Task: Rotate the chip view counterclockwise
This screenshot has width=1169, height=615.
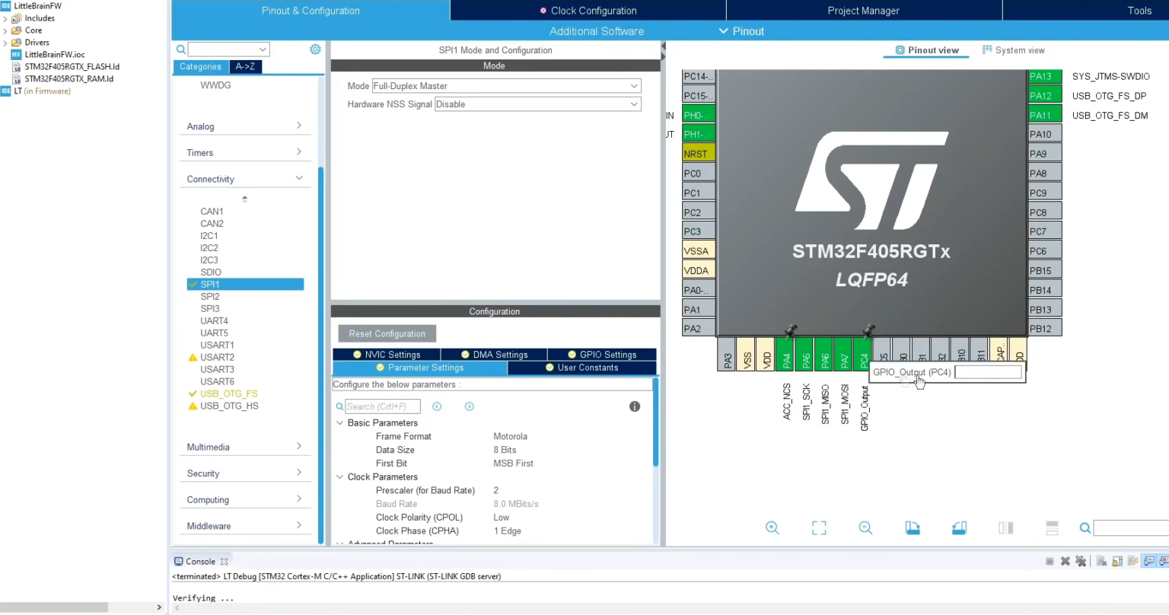Action: pos(959,527)
